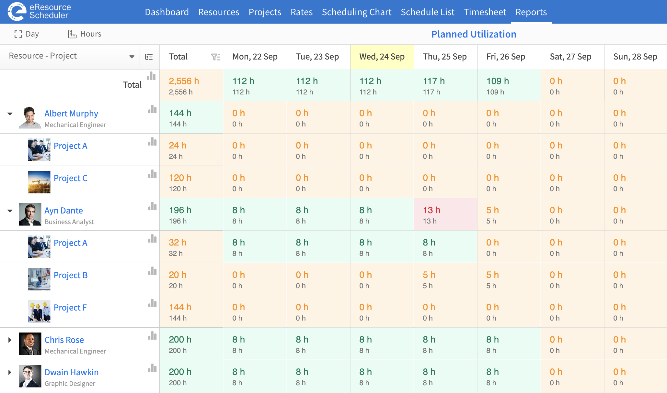The image size is (667, 393).
Task: Open the tree view icon beside Resource - Project
Action: pos(149,57)
